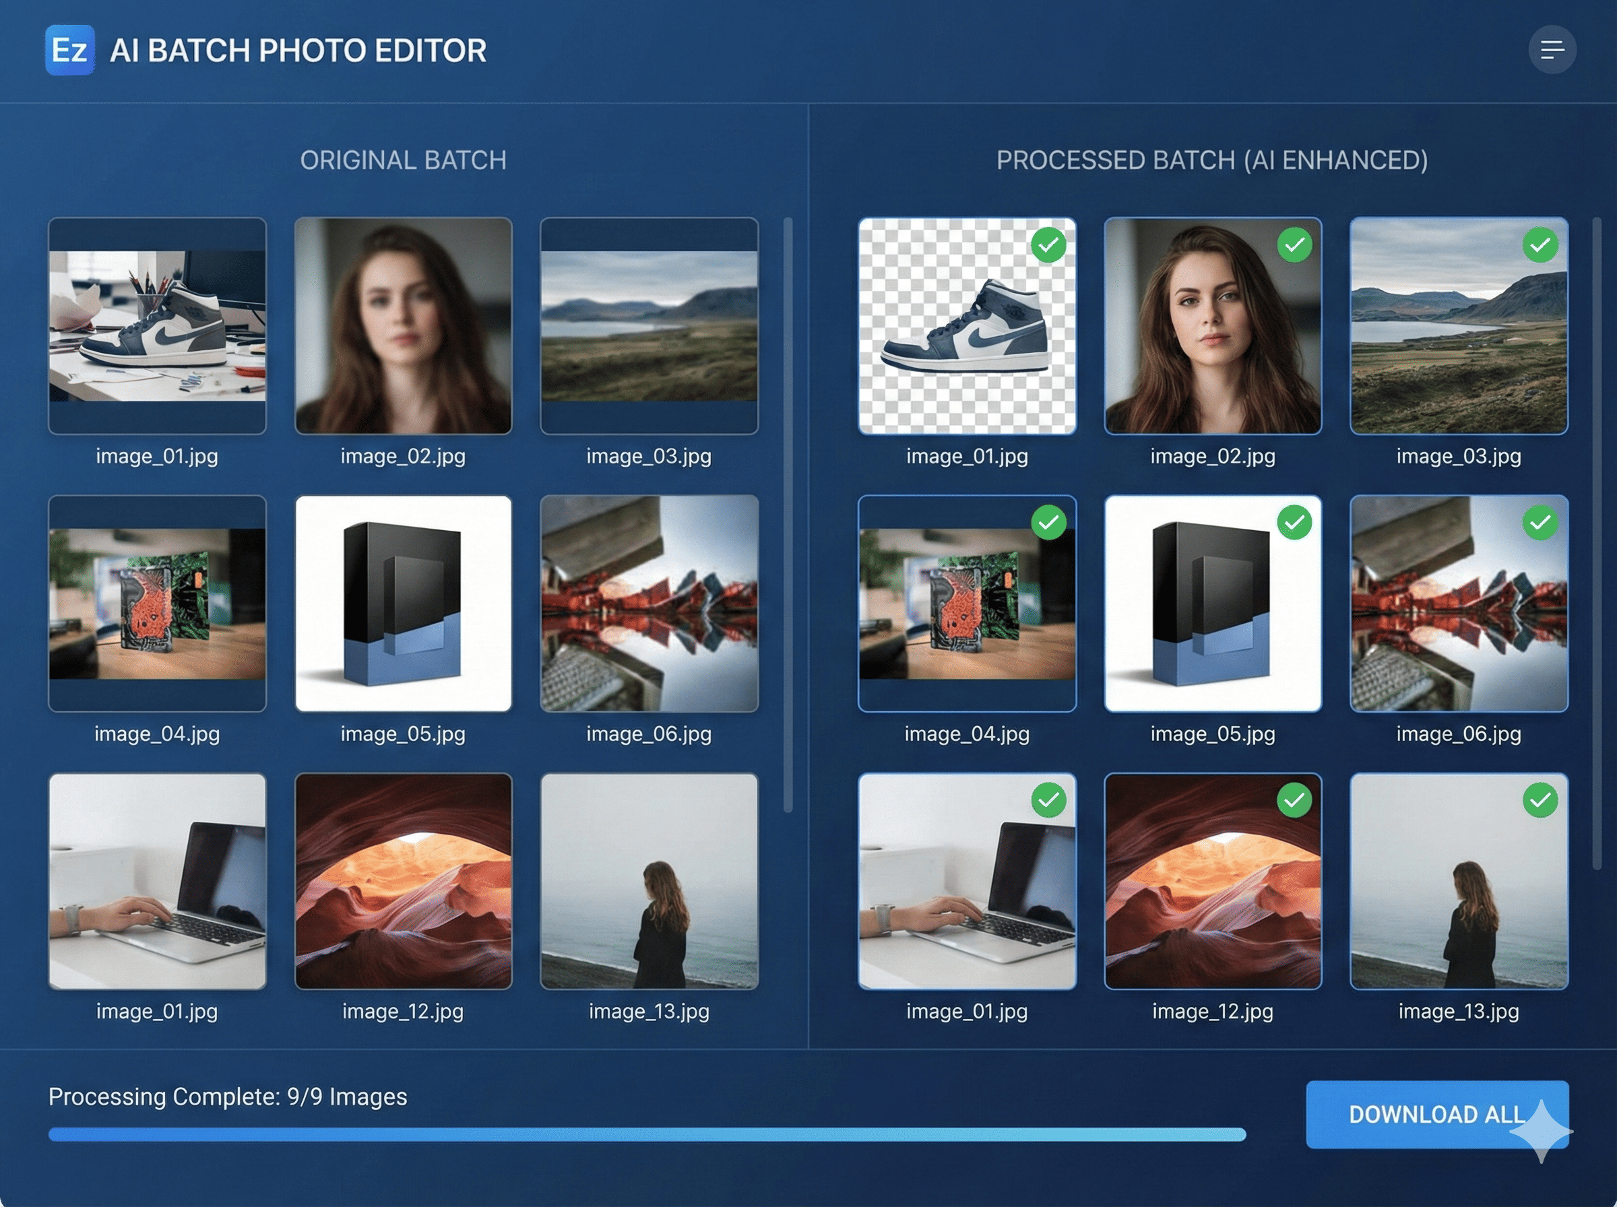Click the Ez app logo icon

coord(71,50)
